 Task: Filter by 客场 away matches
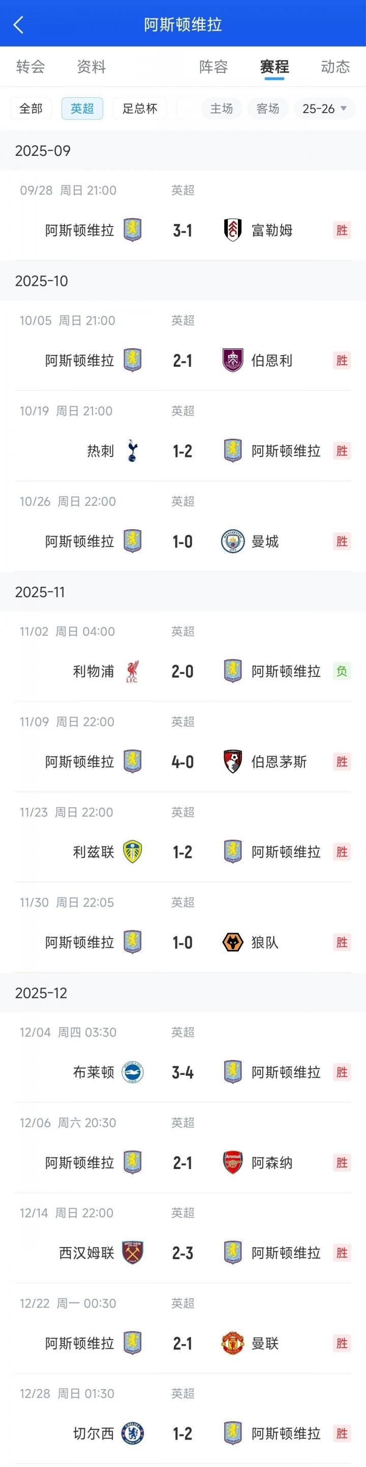point(268,109)
